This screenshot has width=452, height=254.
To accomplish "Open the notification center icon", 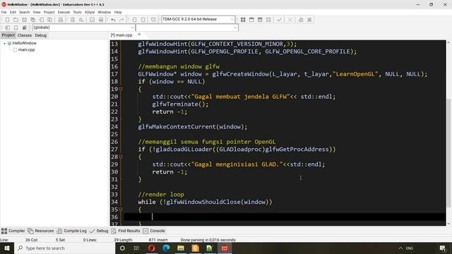I will tap(443, 248).
